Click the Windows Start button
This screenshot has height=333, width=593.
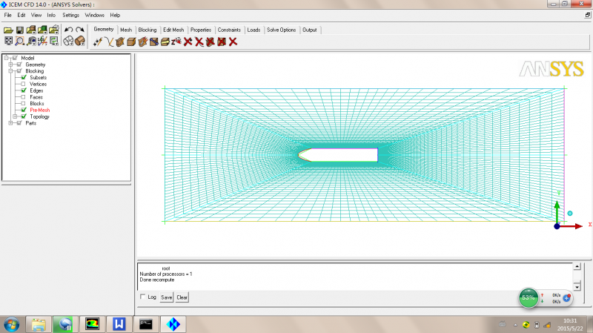click(x=12, y=323)
